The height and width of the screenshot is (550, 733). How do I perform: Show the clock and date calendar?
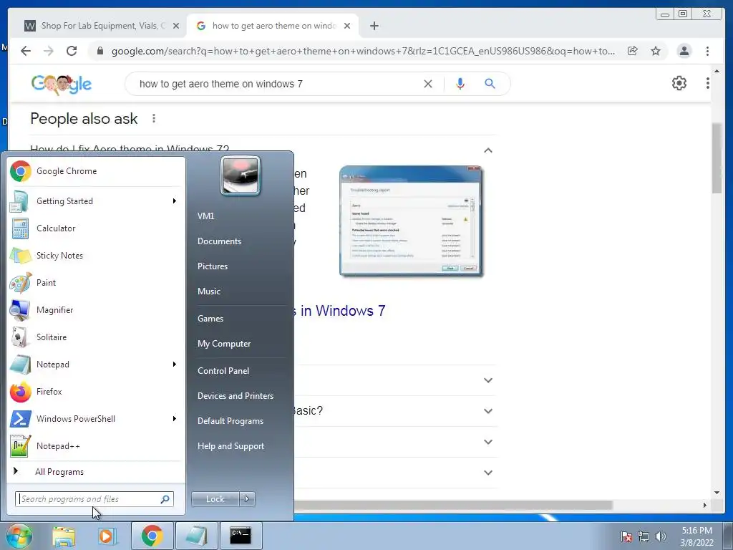tap(697, 536)
